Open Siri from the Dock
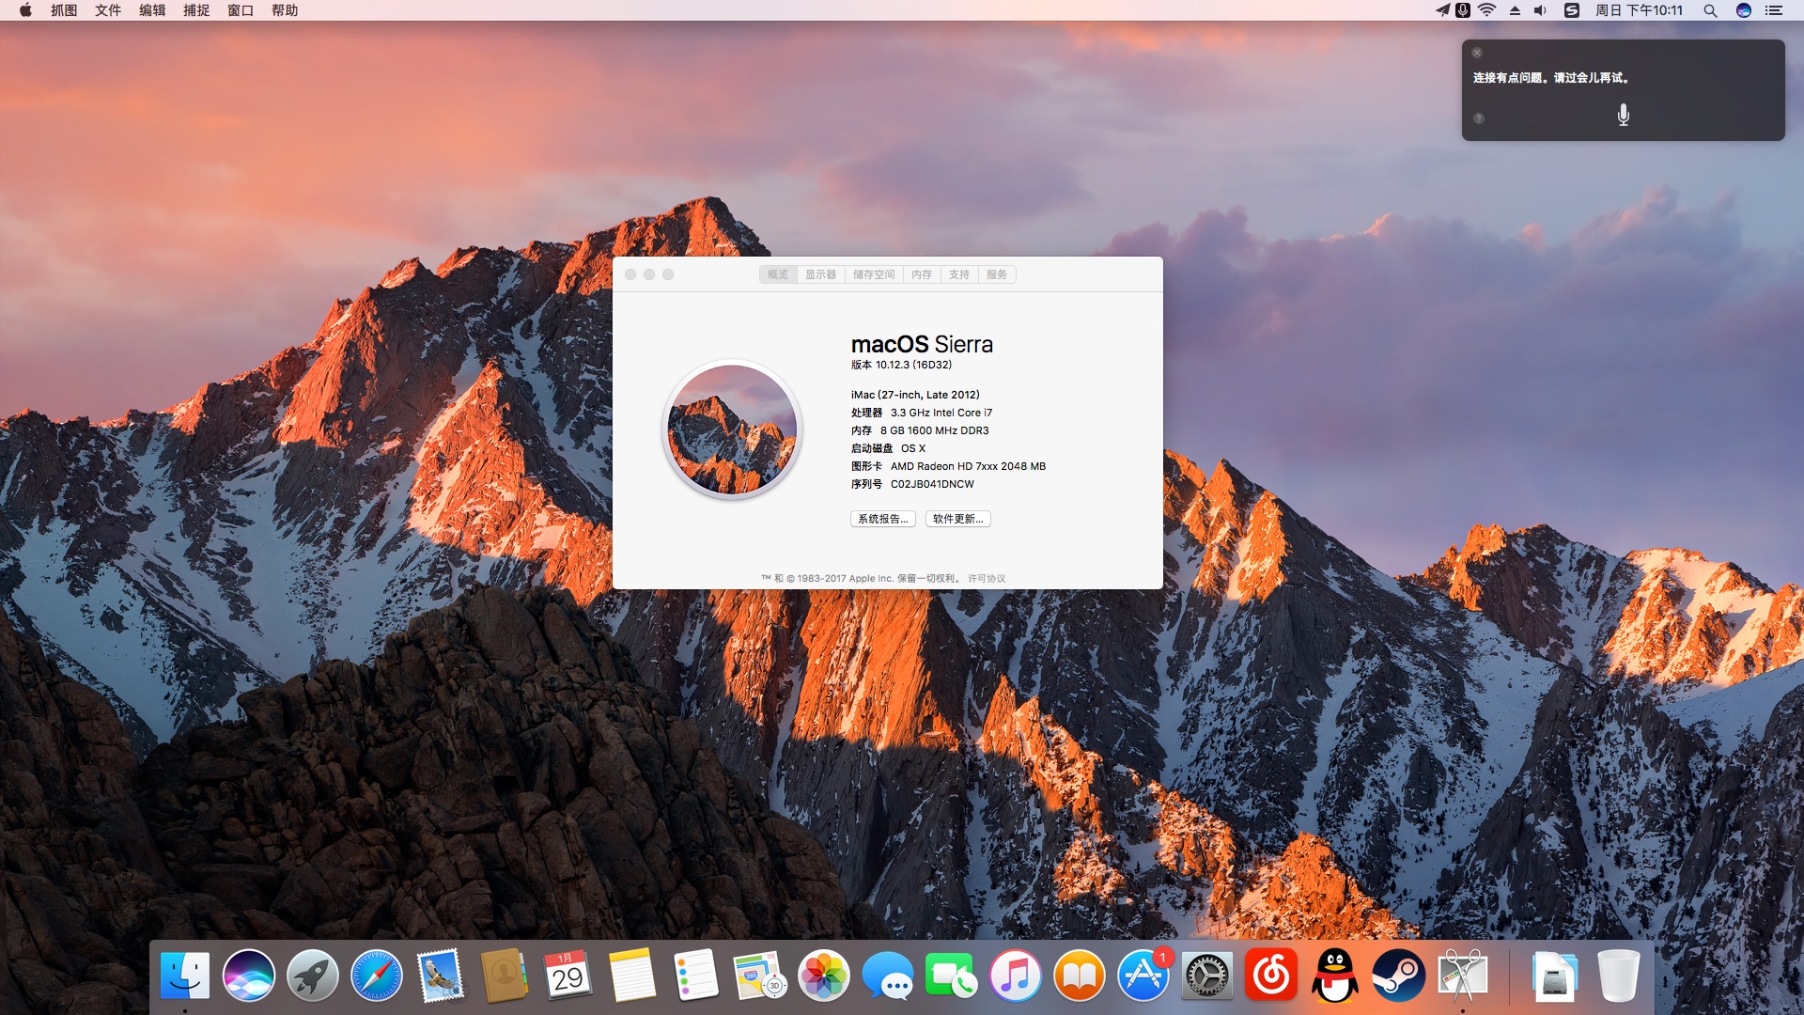The width and height of the screenshot is (1804, 1015). pyautogui.click(x=249, y=976)
